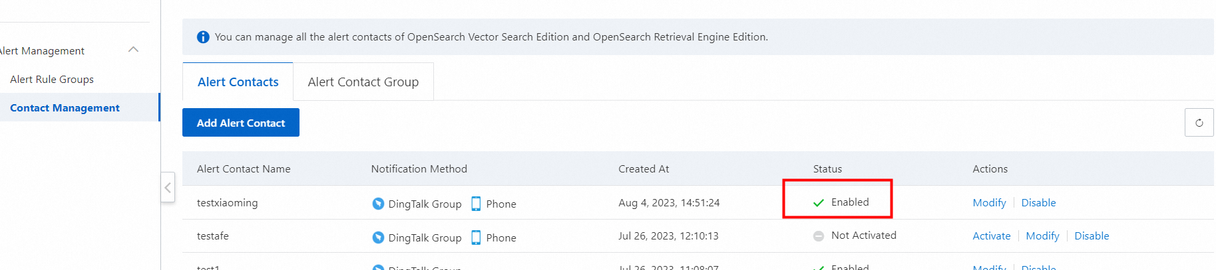Click the Not Activated status text
This screenshot has height=270, width=1216.
(x=864, y=235)
